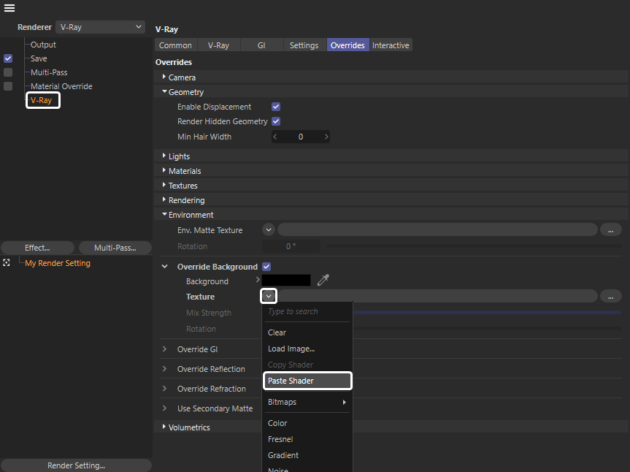Expand the Volumetrics section
The height and width of the screenshot is (472, 630).
coord(164,427)
